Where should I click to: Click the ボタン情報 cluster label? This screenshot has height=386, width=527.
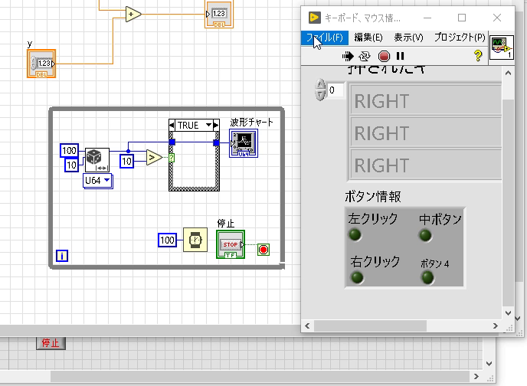[373, 197]
